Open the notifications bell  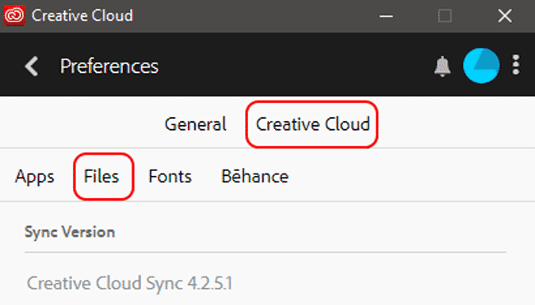point(442,67)
